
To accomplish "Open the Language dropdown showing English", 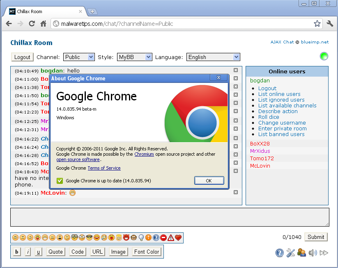I will 213,57.
